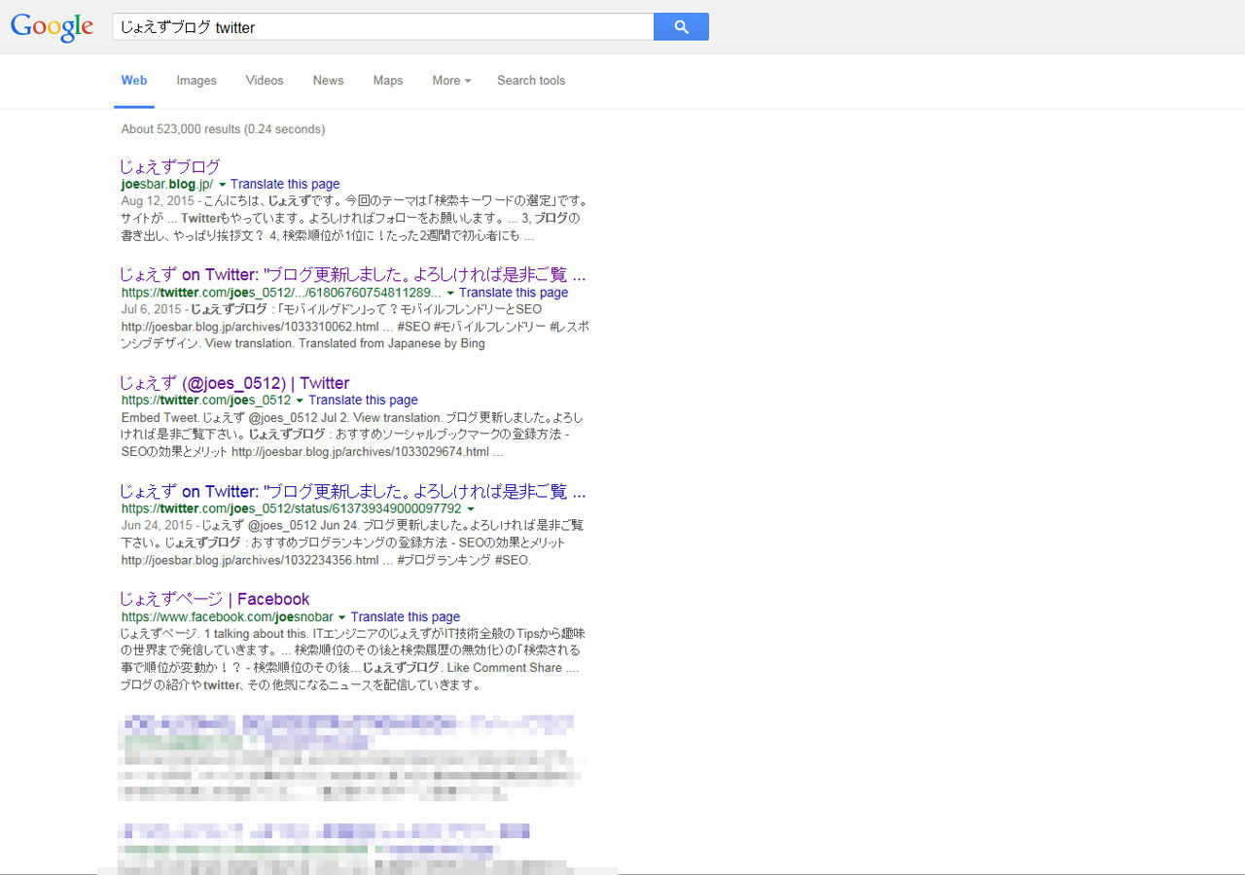Translate the Facebook joesnobar result page

(x=406, y=616)
